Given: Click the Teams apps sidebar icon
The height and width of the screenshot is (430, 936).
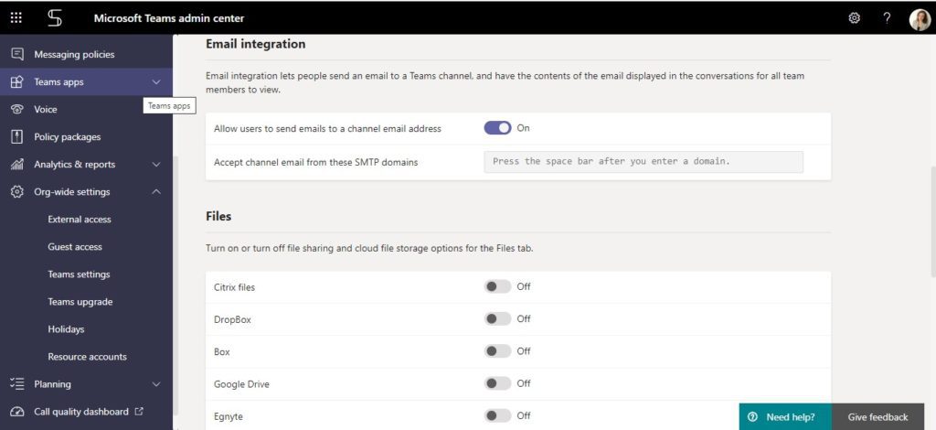Looking at the screenshot, I should [x=17, y=81].
